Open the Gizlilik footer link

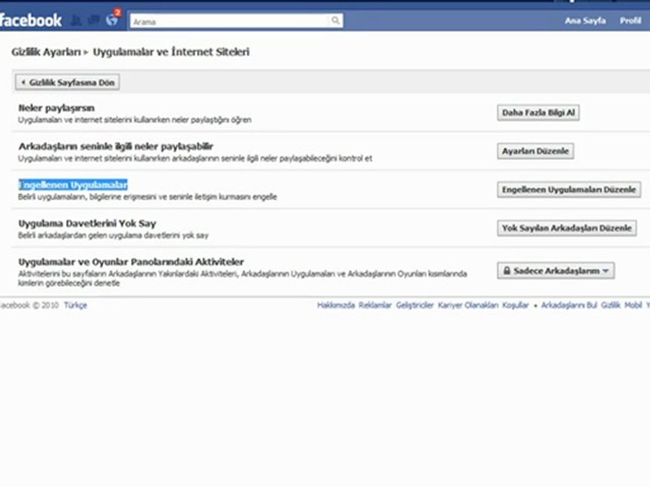(611, 305)
